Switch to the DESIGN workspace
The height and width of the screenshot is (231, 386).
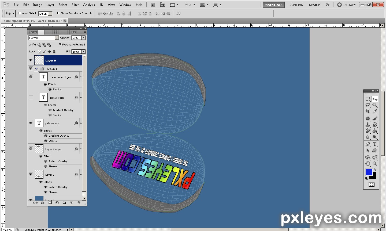[x=315, y=5]
